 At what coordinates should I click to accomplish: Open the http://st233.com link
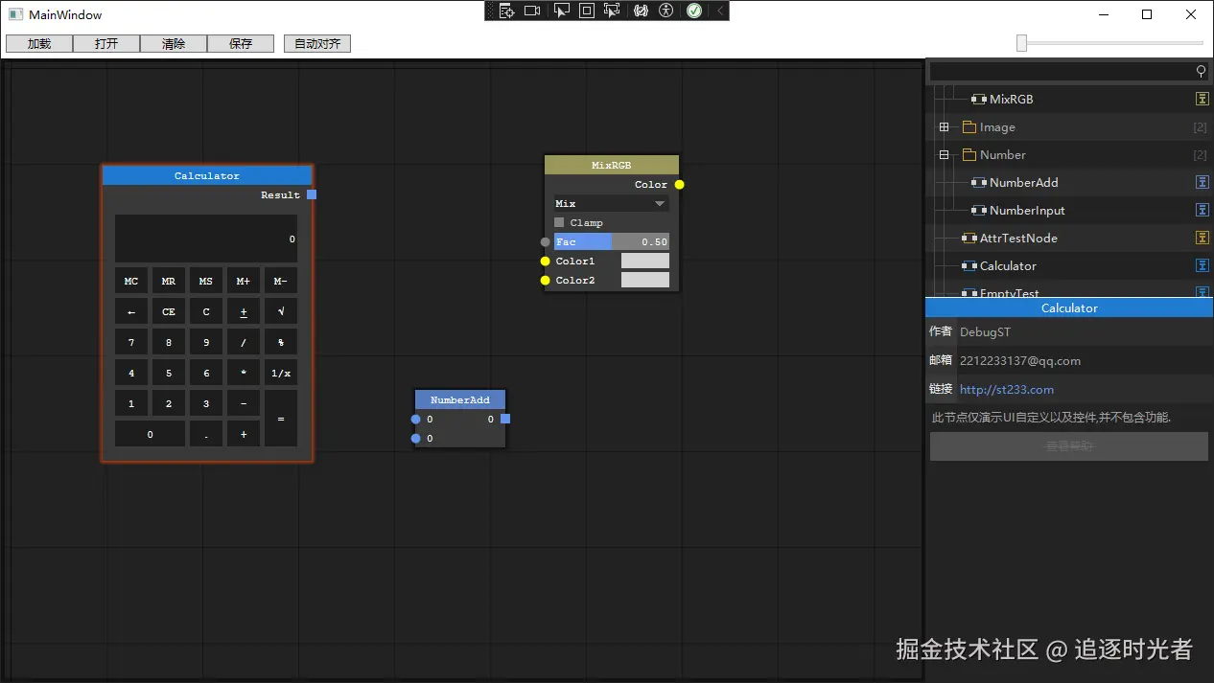pyautogui.click(x=1006, y=390)
